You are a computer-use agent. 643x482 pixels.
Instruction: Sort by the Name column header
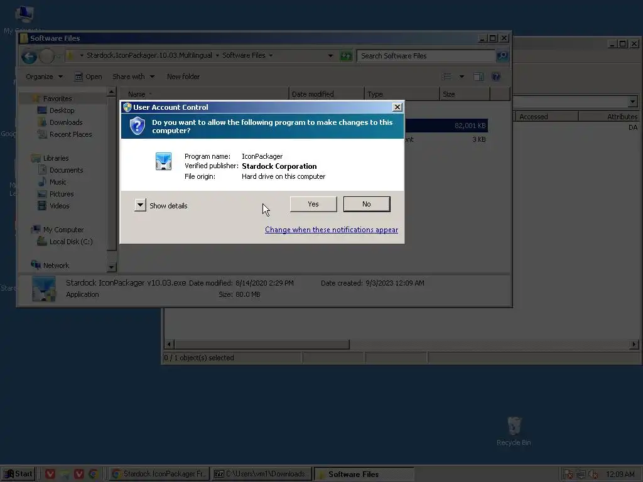(204, 94)
